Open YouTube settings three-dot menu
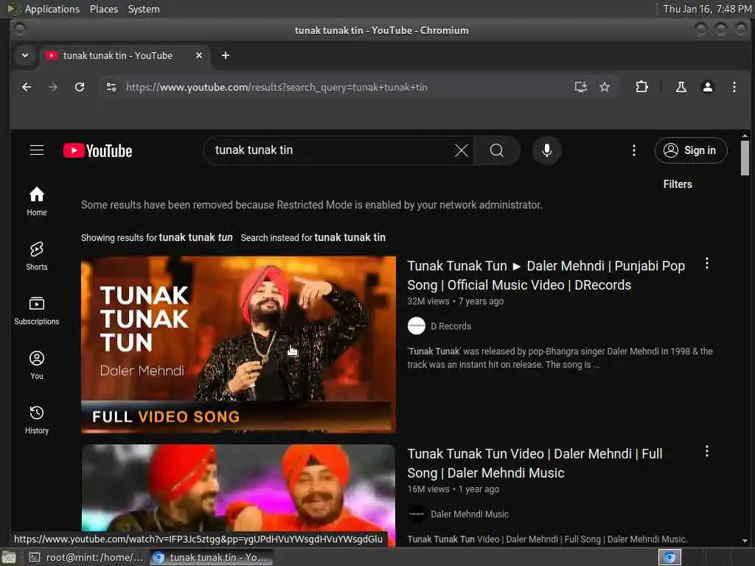The width and height of the screenshot is (755, 566). [x=633, y=150]
